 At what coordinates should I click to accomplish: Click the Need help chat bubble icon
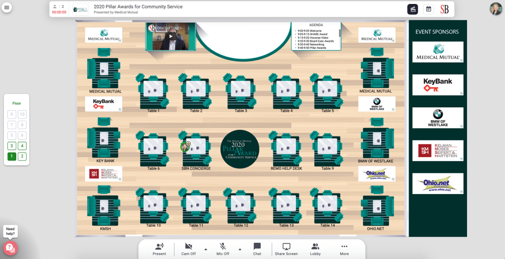pos(10,248)
